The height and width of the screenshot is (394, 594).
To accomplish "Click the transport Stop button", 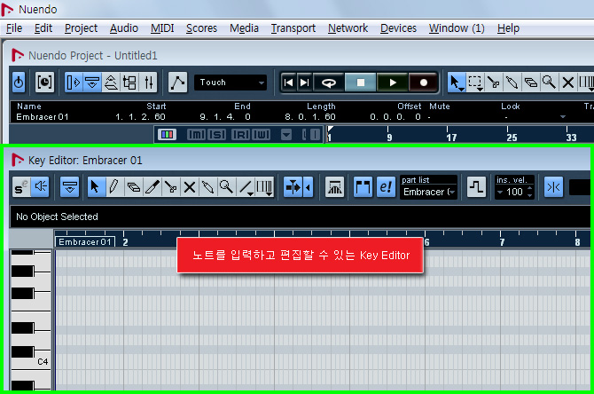I will click(361, 83).
